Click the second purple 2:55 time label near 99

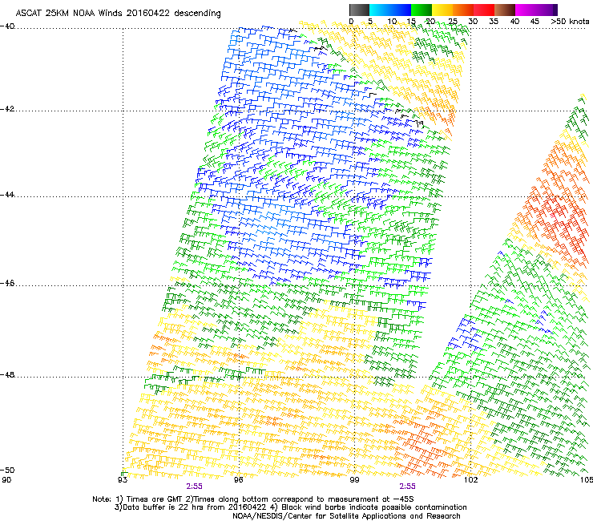407,487
